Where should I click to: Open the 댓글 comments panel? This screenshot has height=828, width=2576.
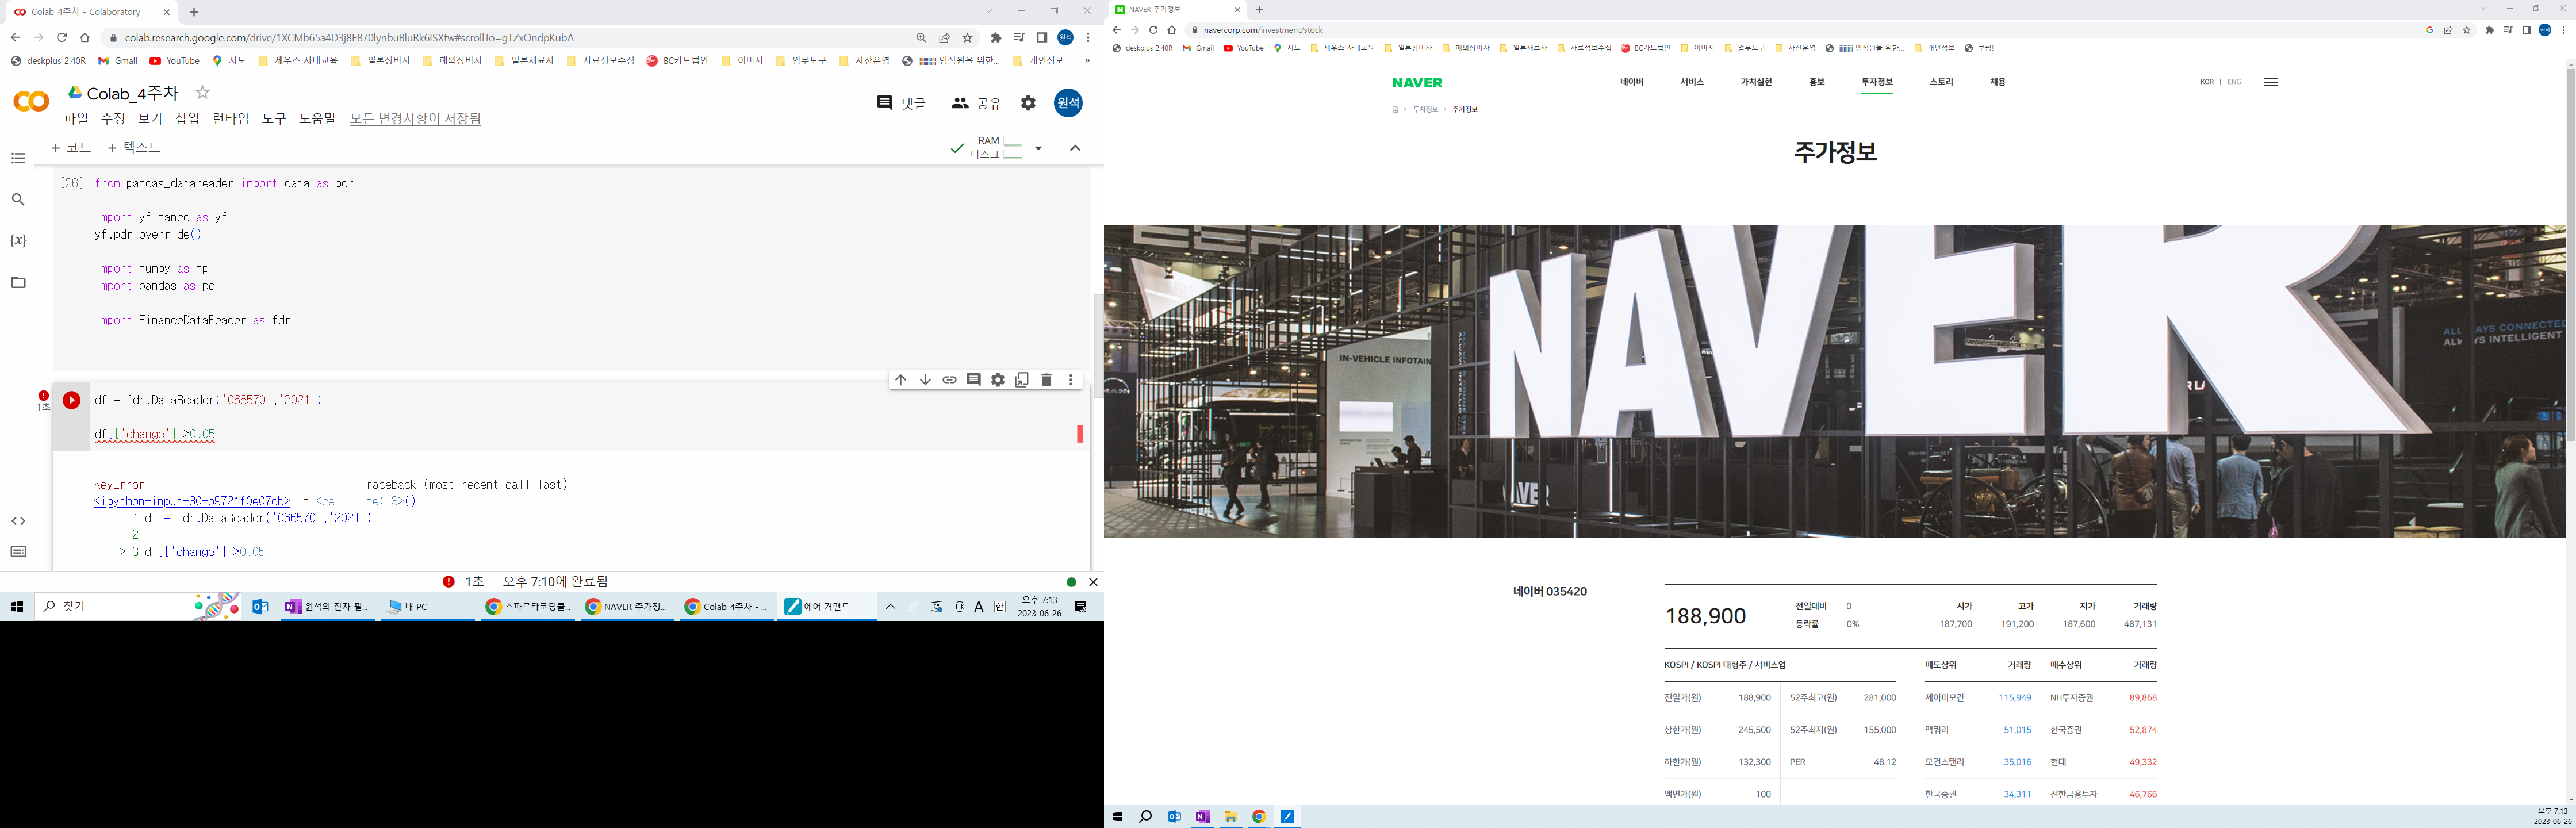coord(901,103)
